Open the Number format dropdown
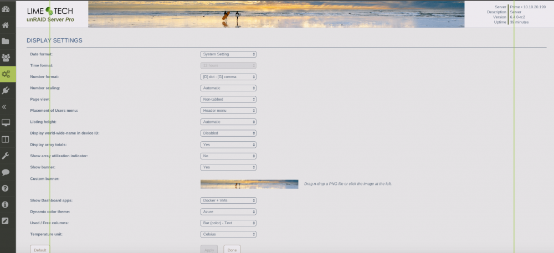 228,76
